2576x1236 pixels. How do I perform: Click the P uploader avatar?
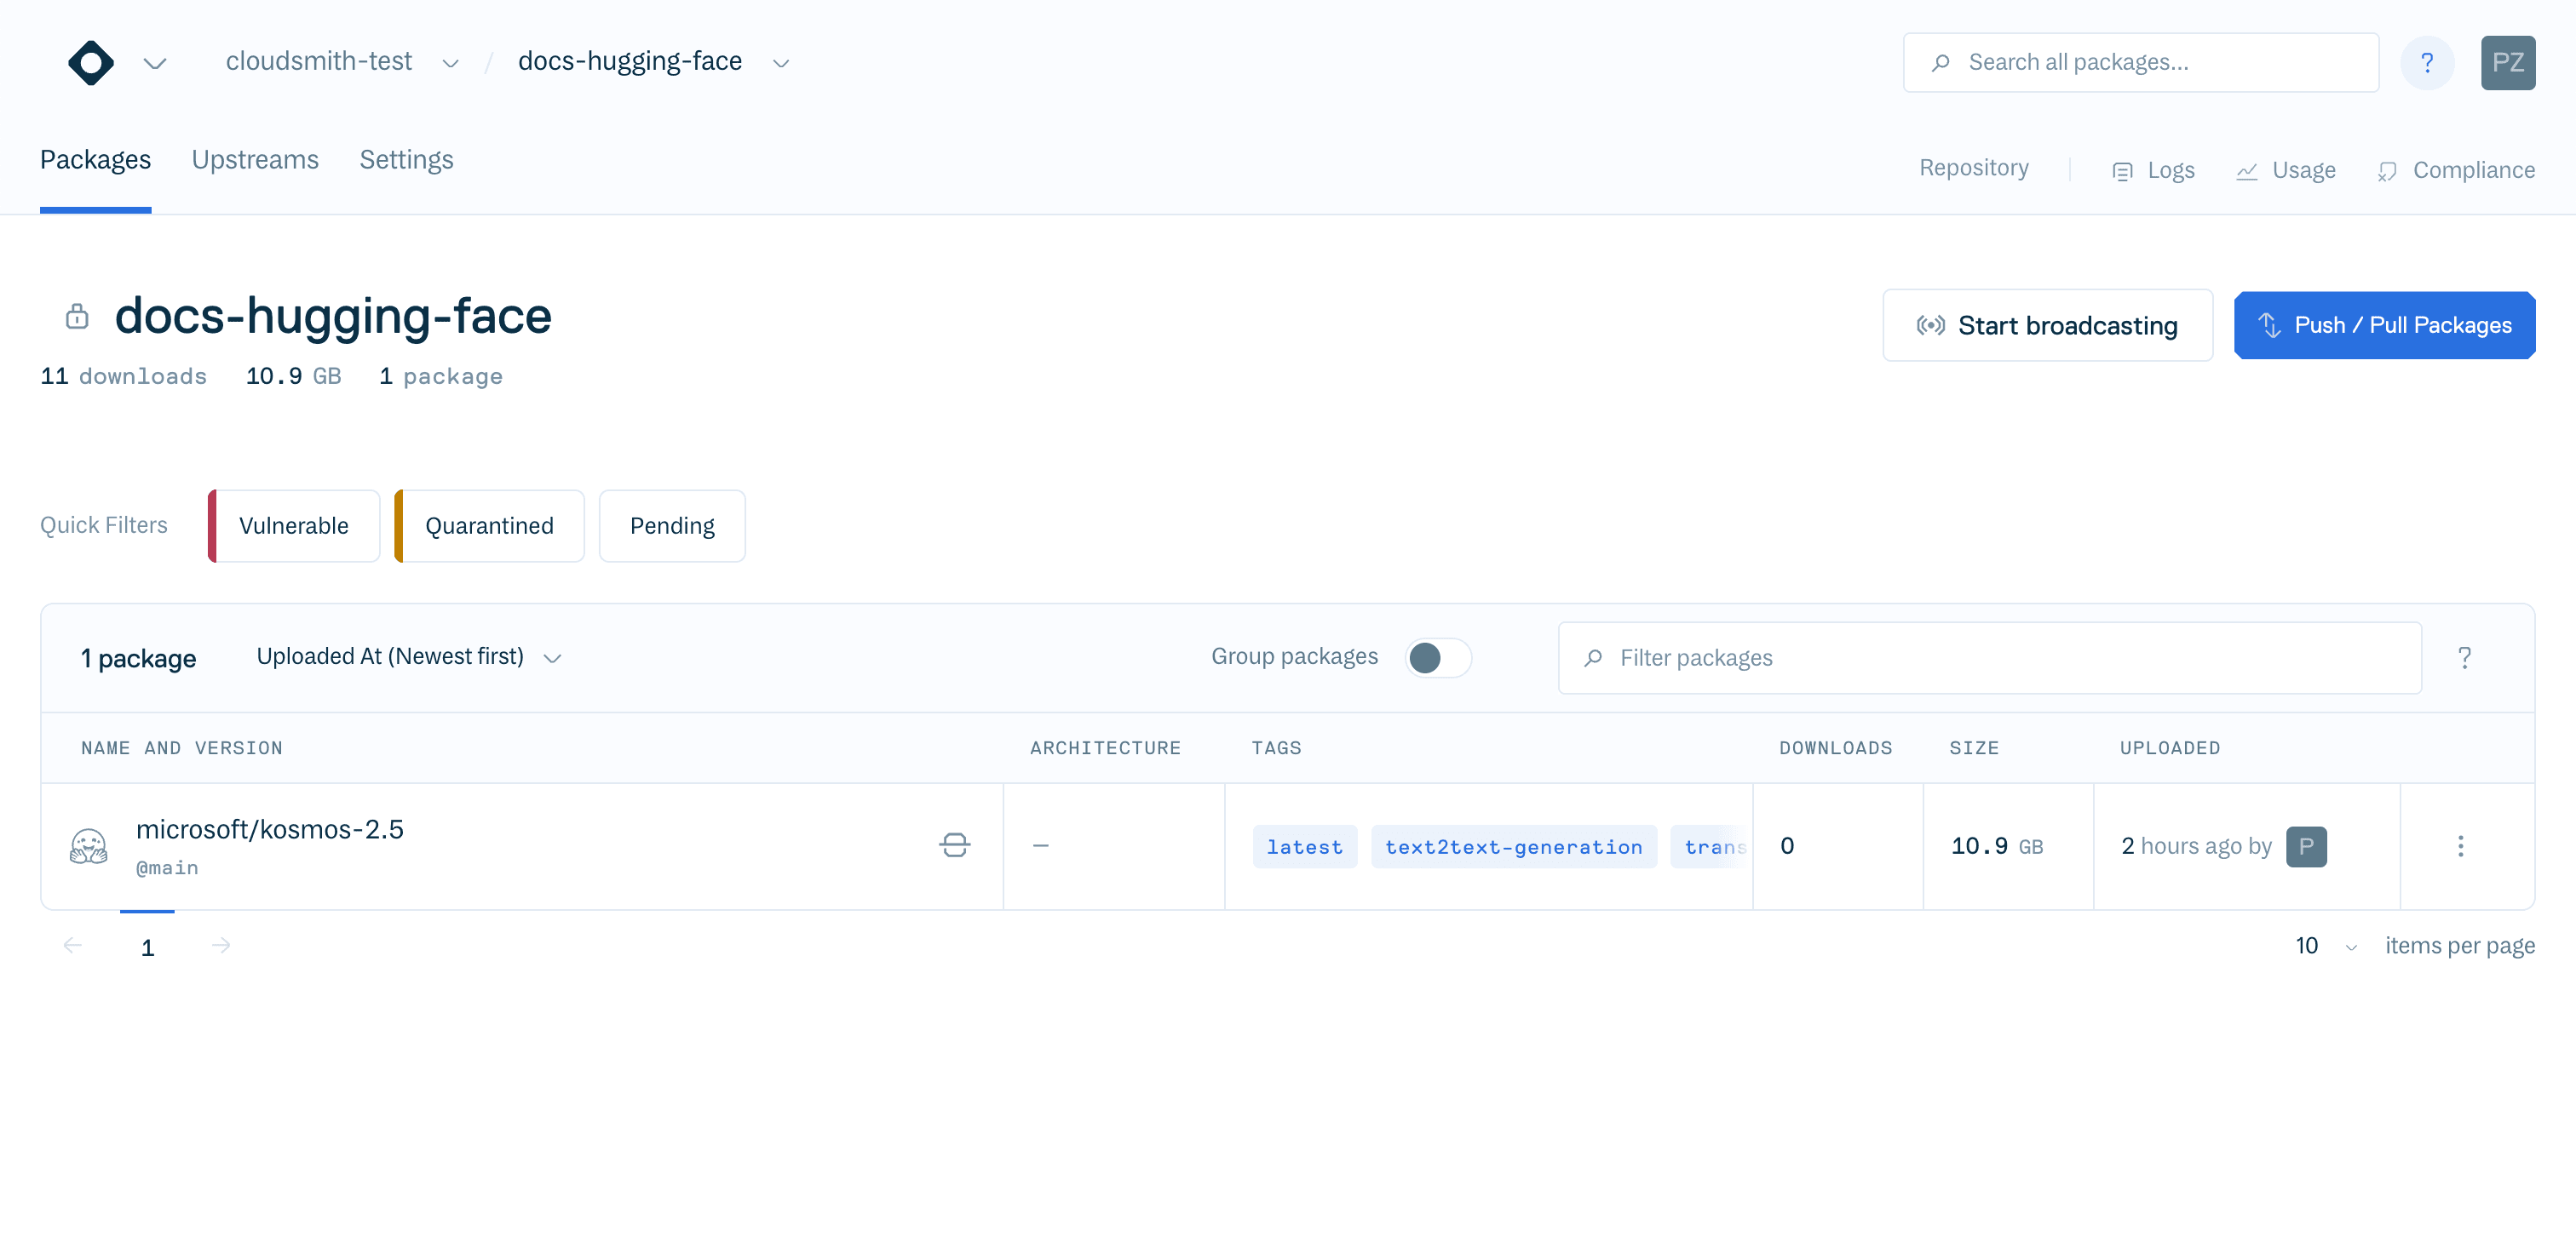2305,846
